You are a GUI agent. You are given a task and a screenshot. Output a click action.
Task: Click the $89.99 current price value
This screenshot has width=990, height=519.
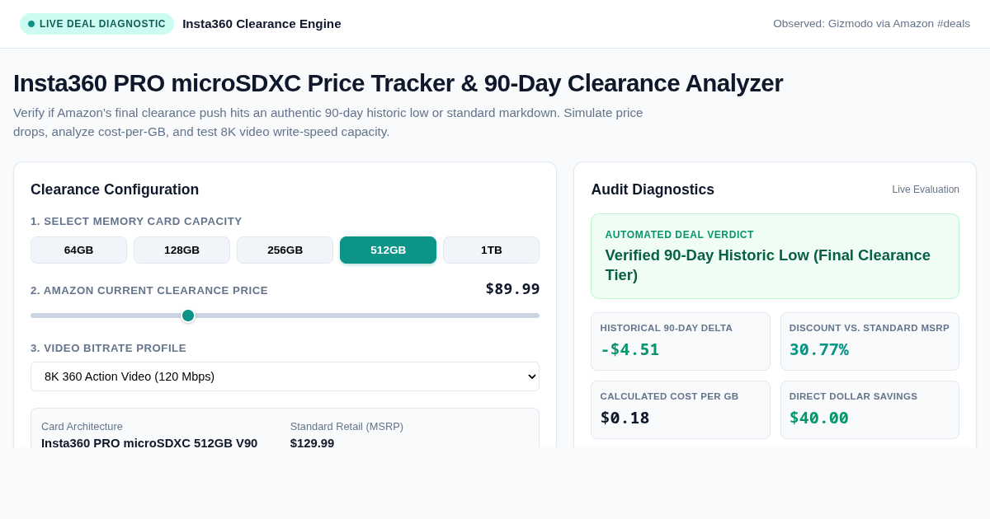(x=512, y=289)
